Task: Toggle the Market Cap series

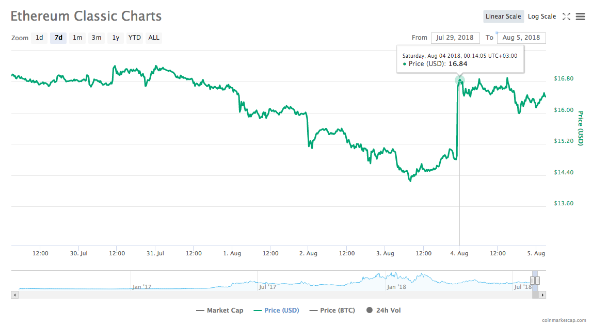Action: (220, 311)
